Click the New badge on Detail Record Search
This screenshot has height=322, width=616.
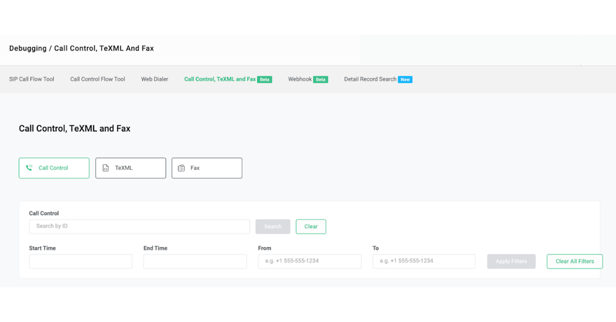point(405,79)
